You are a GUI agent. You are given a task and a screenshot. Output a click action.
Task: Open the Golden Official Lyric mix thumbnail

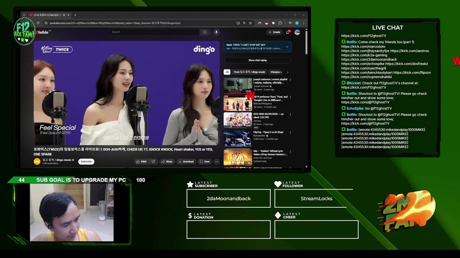(238, 157)
